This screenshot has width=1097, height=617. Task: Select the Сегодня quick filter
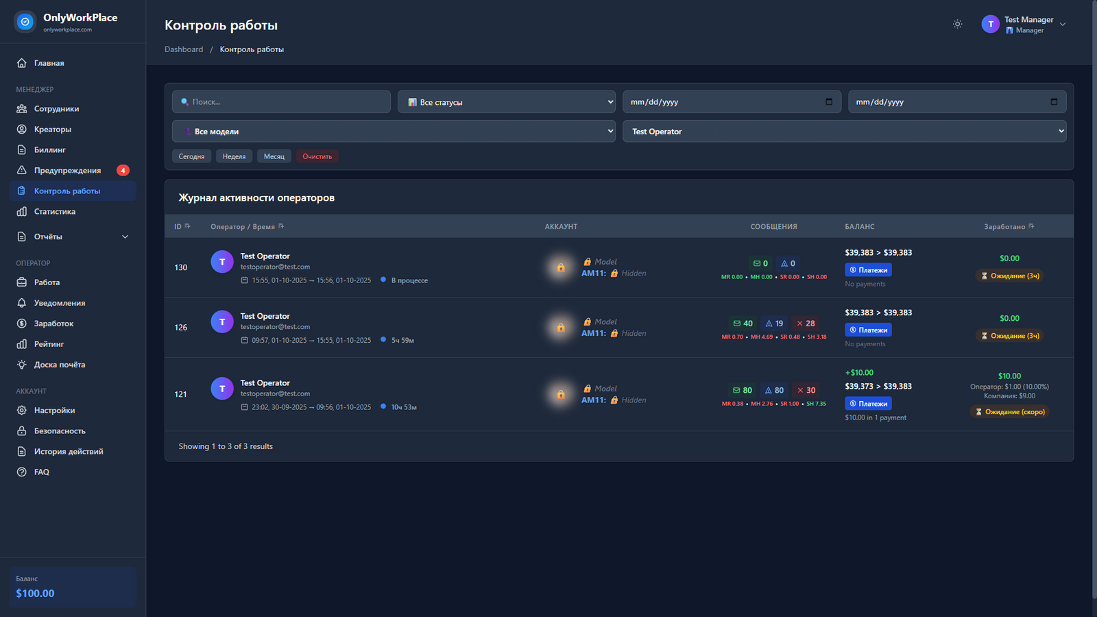(191, 156)
